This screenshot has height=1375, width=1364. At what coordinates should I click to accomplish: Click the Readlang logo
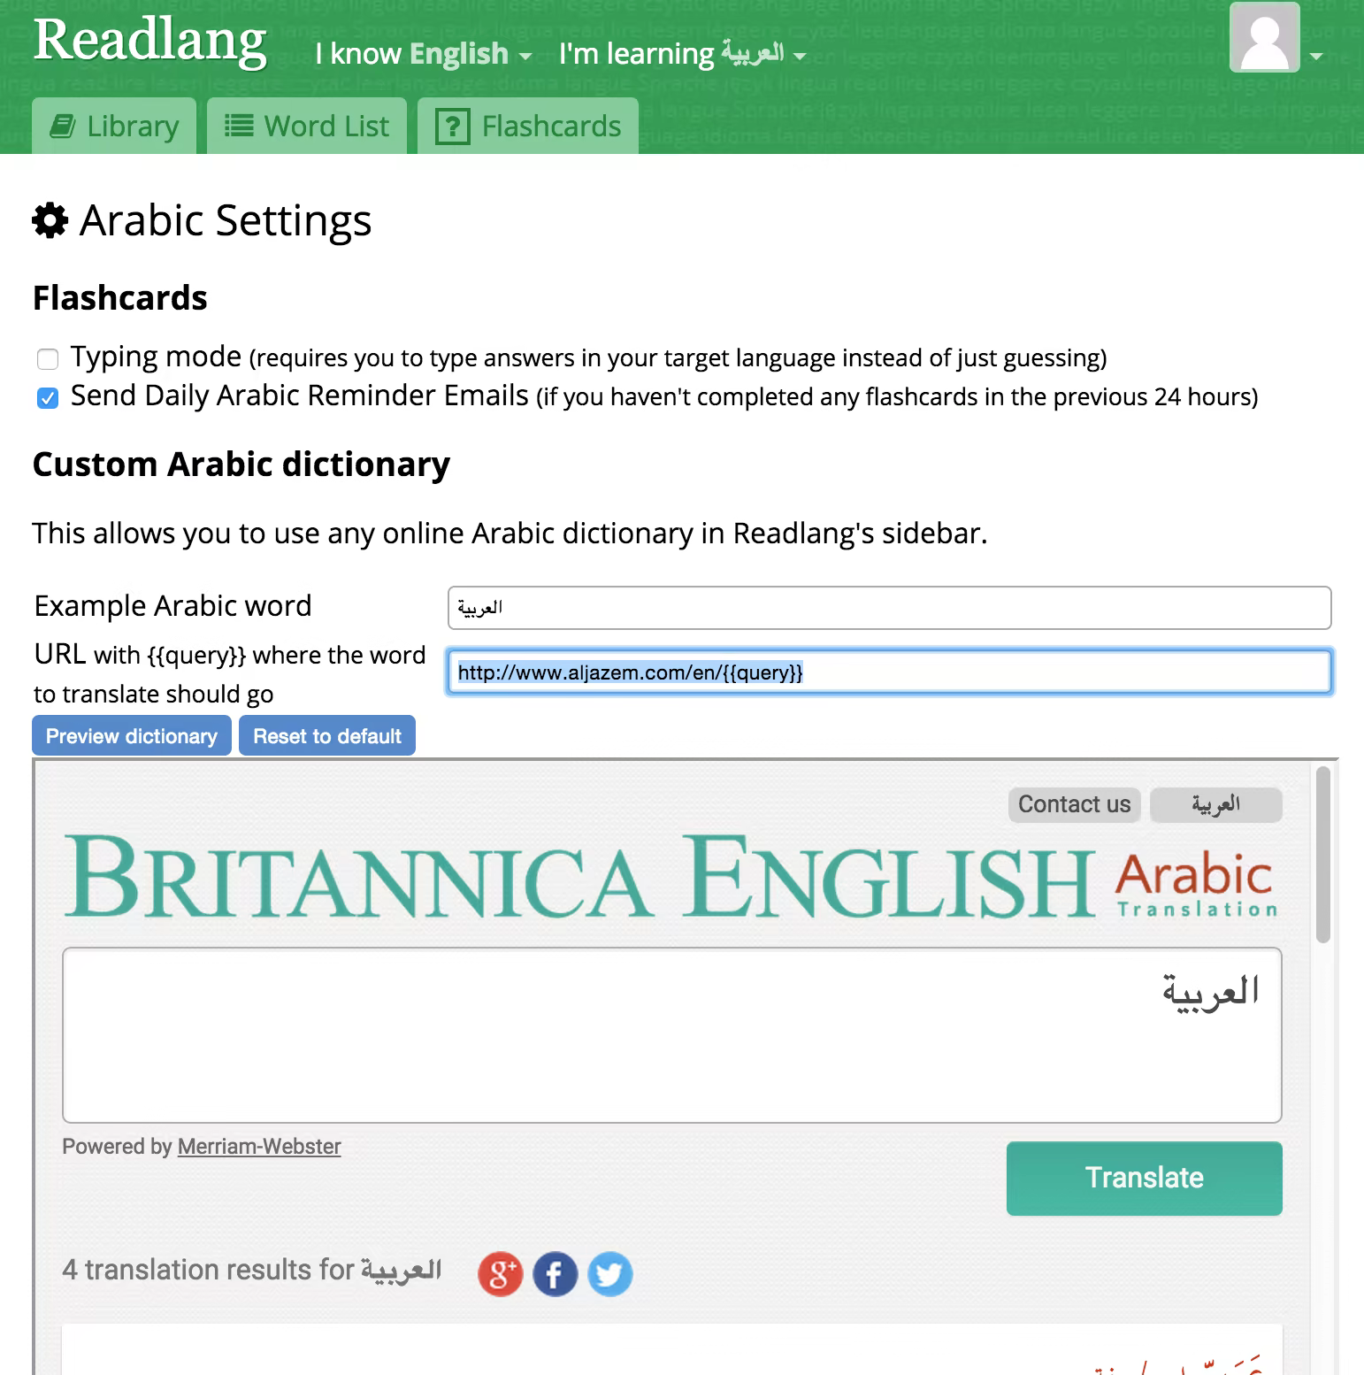[x=150, y=42]
